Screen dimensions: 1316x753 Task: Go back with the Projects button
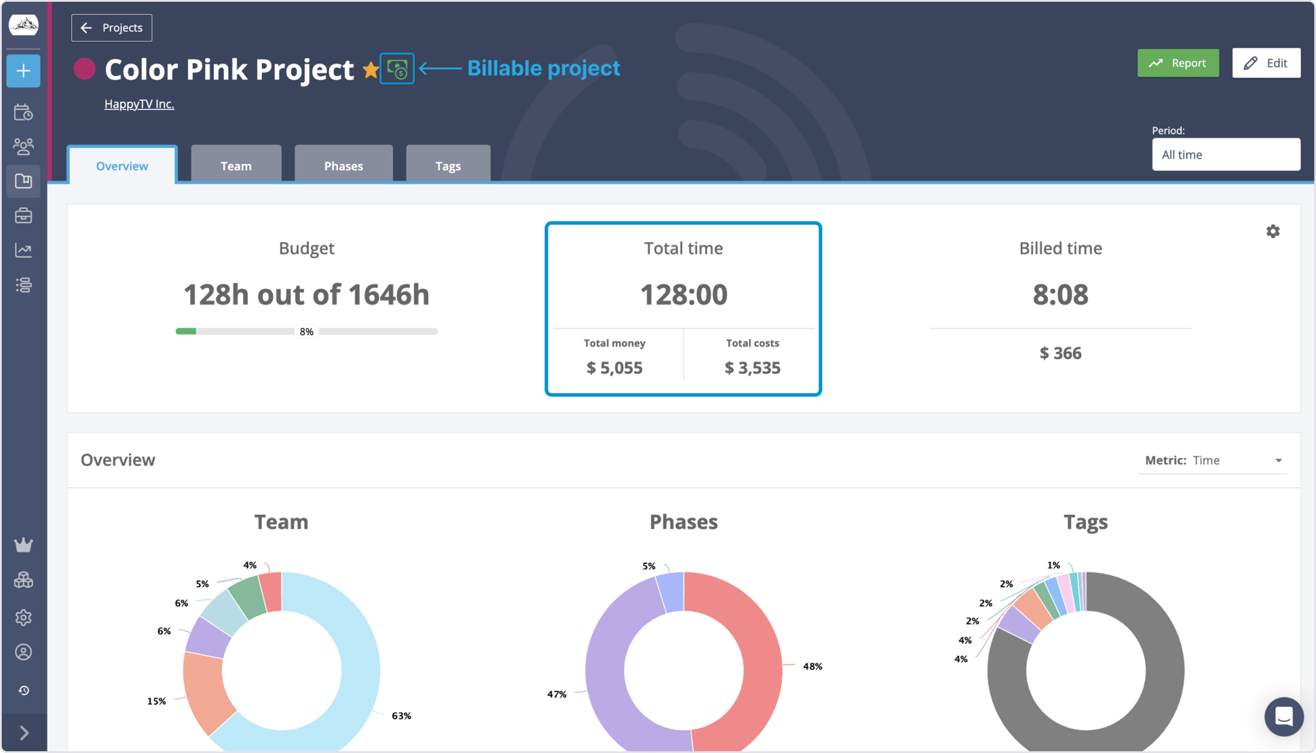[x=112, y=28]
